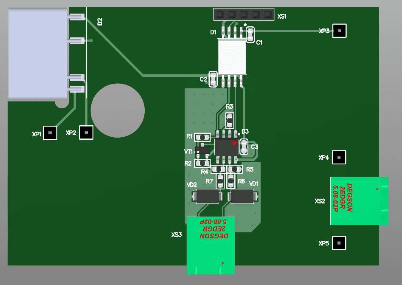Select the XP5 test point pad
This screenshot has width=402, height=285.
339,243
